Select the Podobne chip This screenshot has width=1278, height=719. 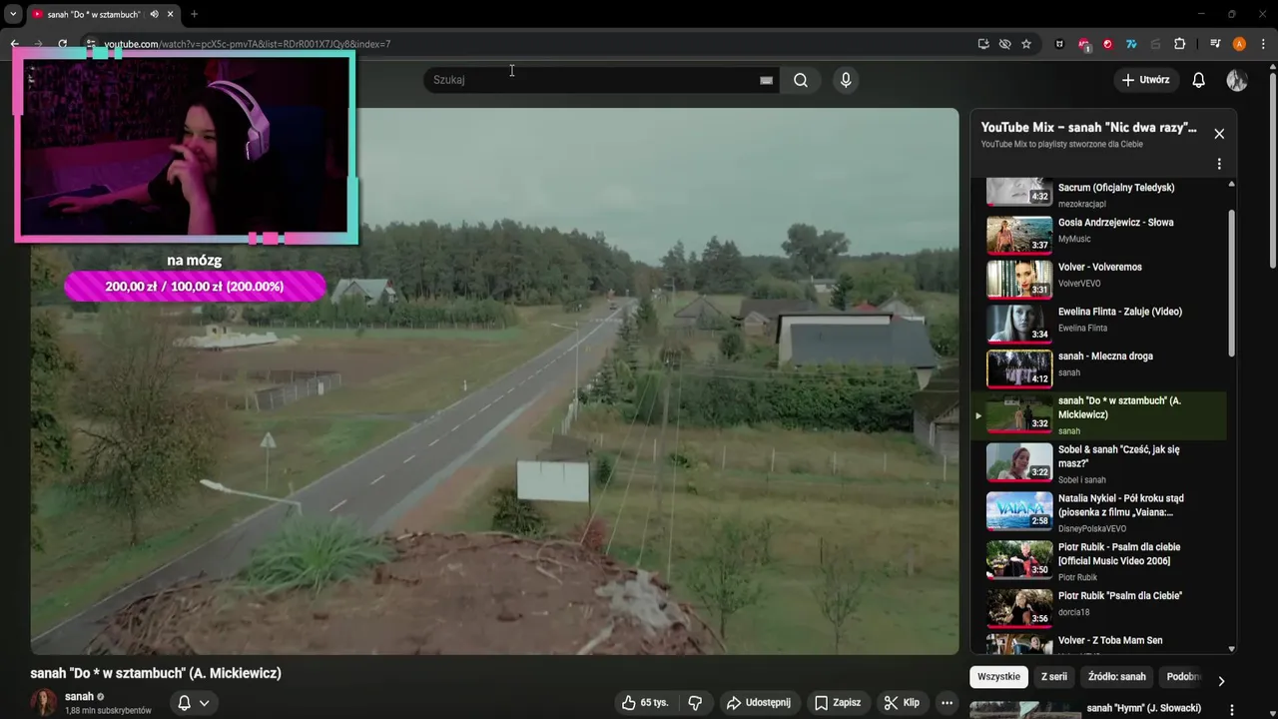tap(1183, 676)
